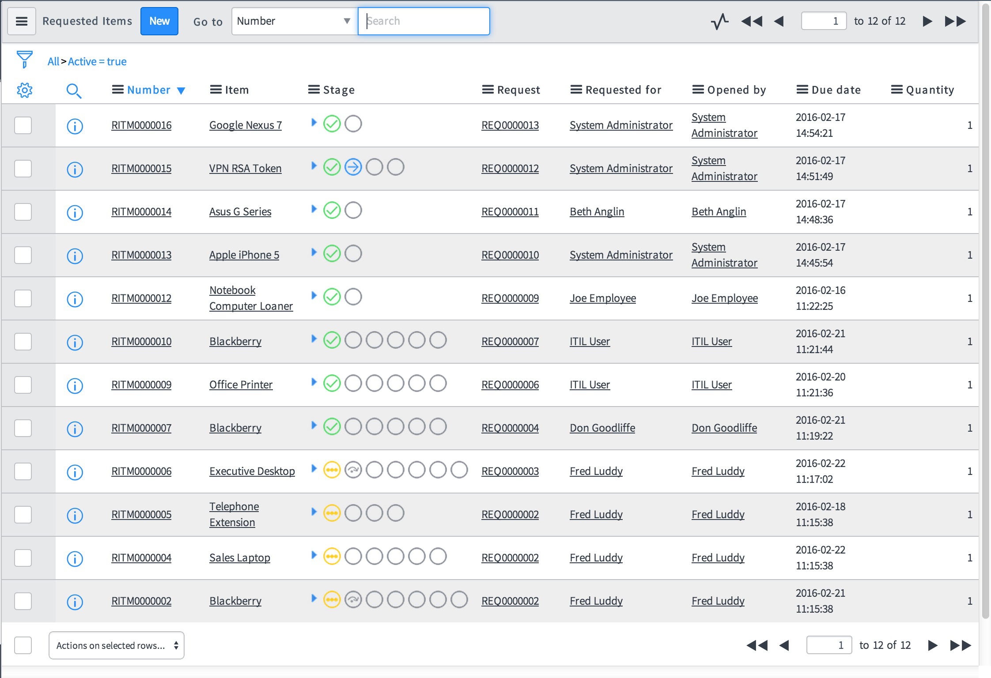991x678 pixels.
Task: Select the checkbox for RITM0000015
Action: point(23,169)
